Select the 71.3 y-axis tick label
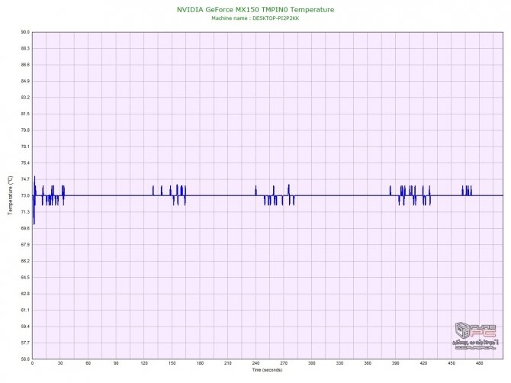This screenshot has width=511, height=383. 25,212
